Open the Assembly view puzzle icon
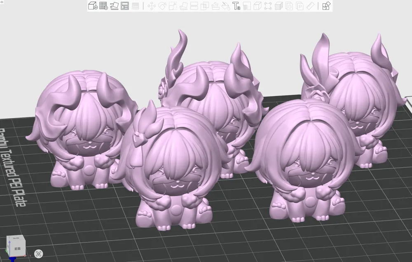The width and height of the screenshot is (412, 262). (326, 6)
